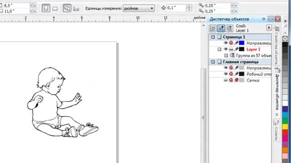Pick cyan from the color palette
The width and height of the screenshot is (291, 163).
coord(285,115)
